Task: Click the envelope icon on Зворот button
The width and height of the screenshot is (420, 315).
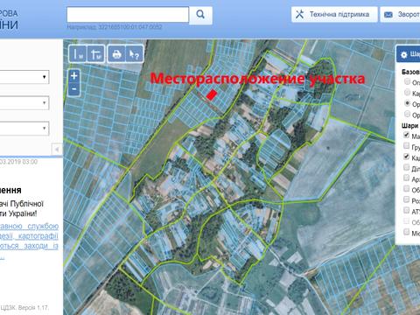Action: pos(388,14)
